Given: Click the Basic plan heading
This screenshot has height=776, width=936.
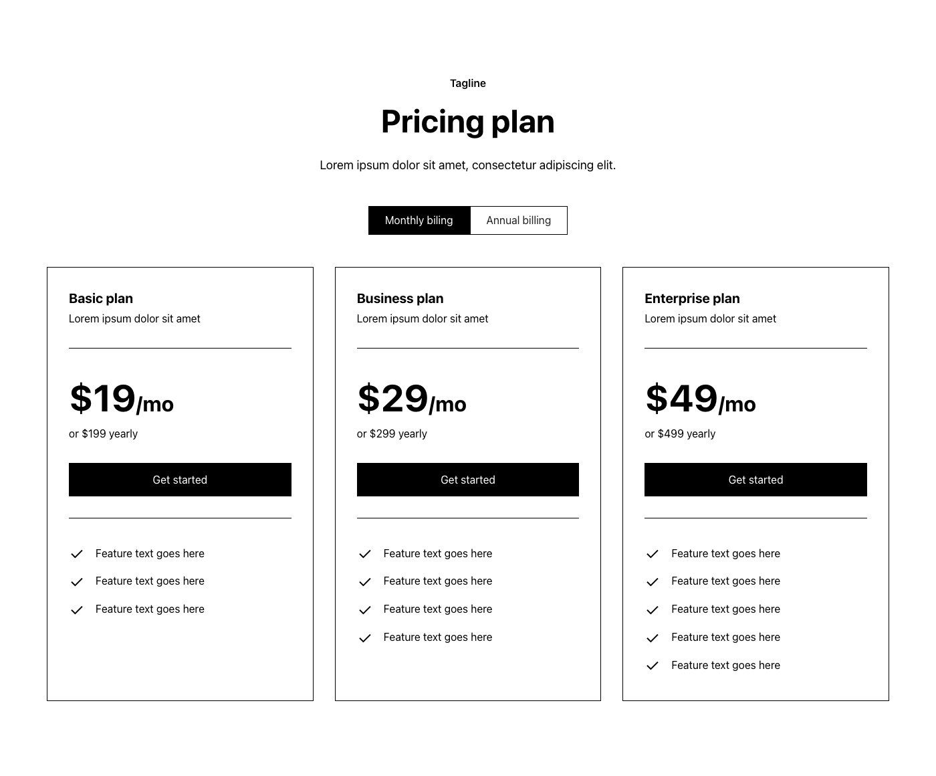Looking at the screenshot, I should [101, 298].
